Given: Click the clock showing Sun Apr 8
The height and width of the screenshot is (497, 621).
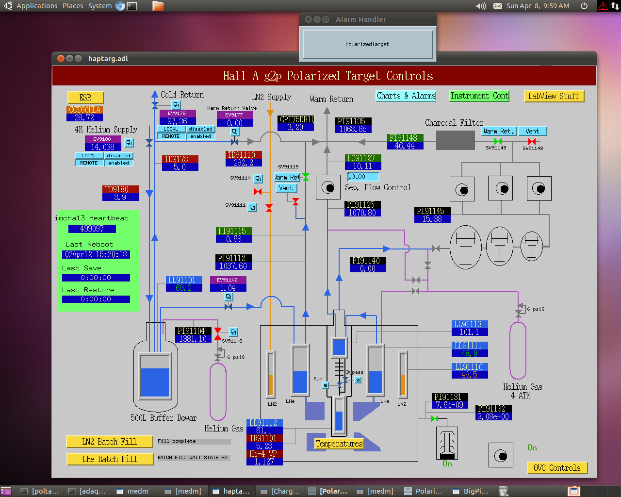Looking at the screenshot, I should (x=538, y=6).
